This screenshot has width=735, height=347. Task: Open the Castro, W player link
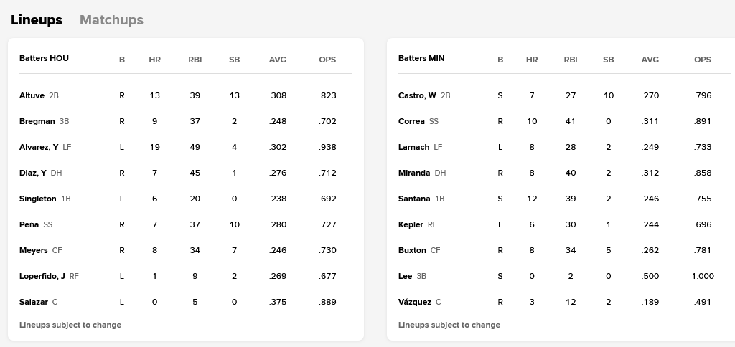(x=417, y=95)
